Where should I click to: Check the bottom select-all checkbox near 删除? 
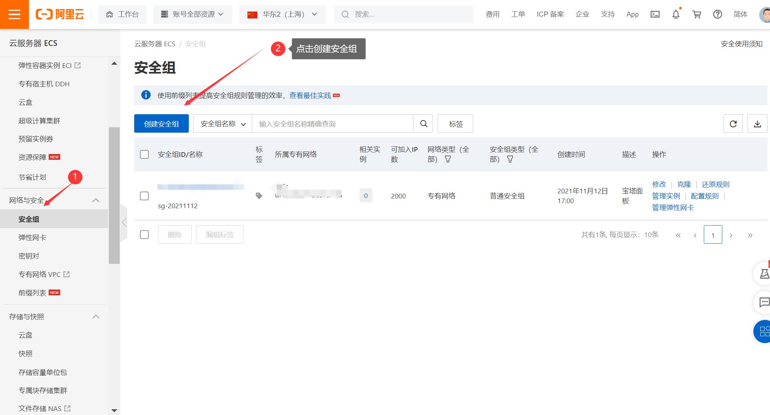coord(144,234)
